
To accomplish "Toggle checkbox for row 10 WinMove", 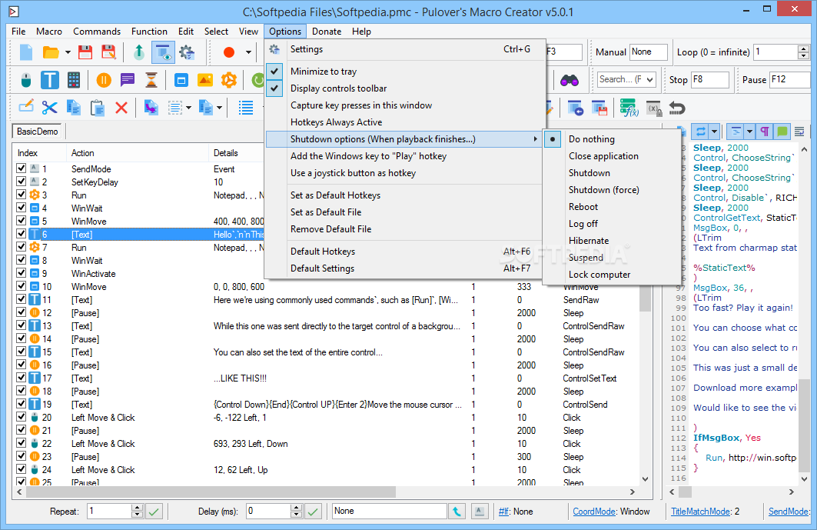I will click(x=22, y=286).
